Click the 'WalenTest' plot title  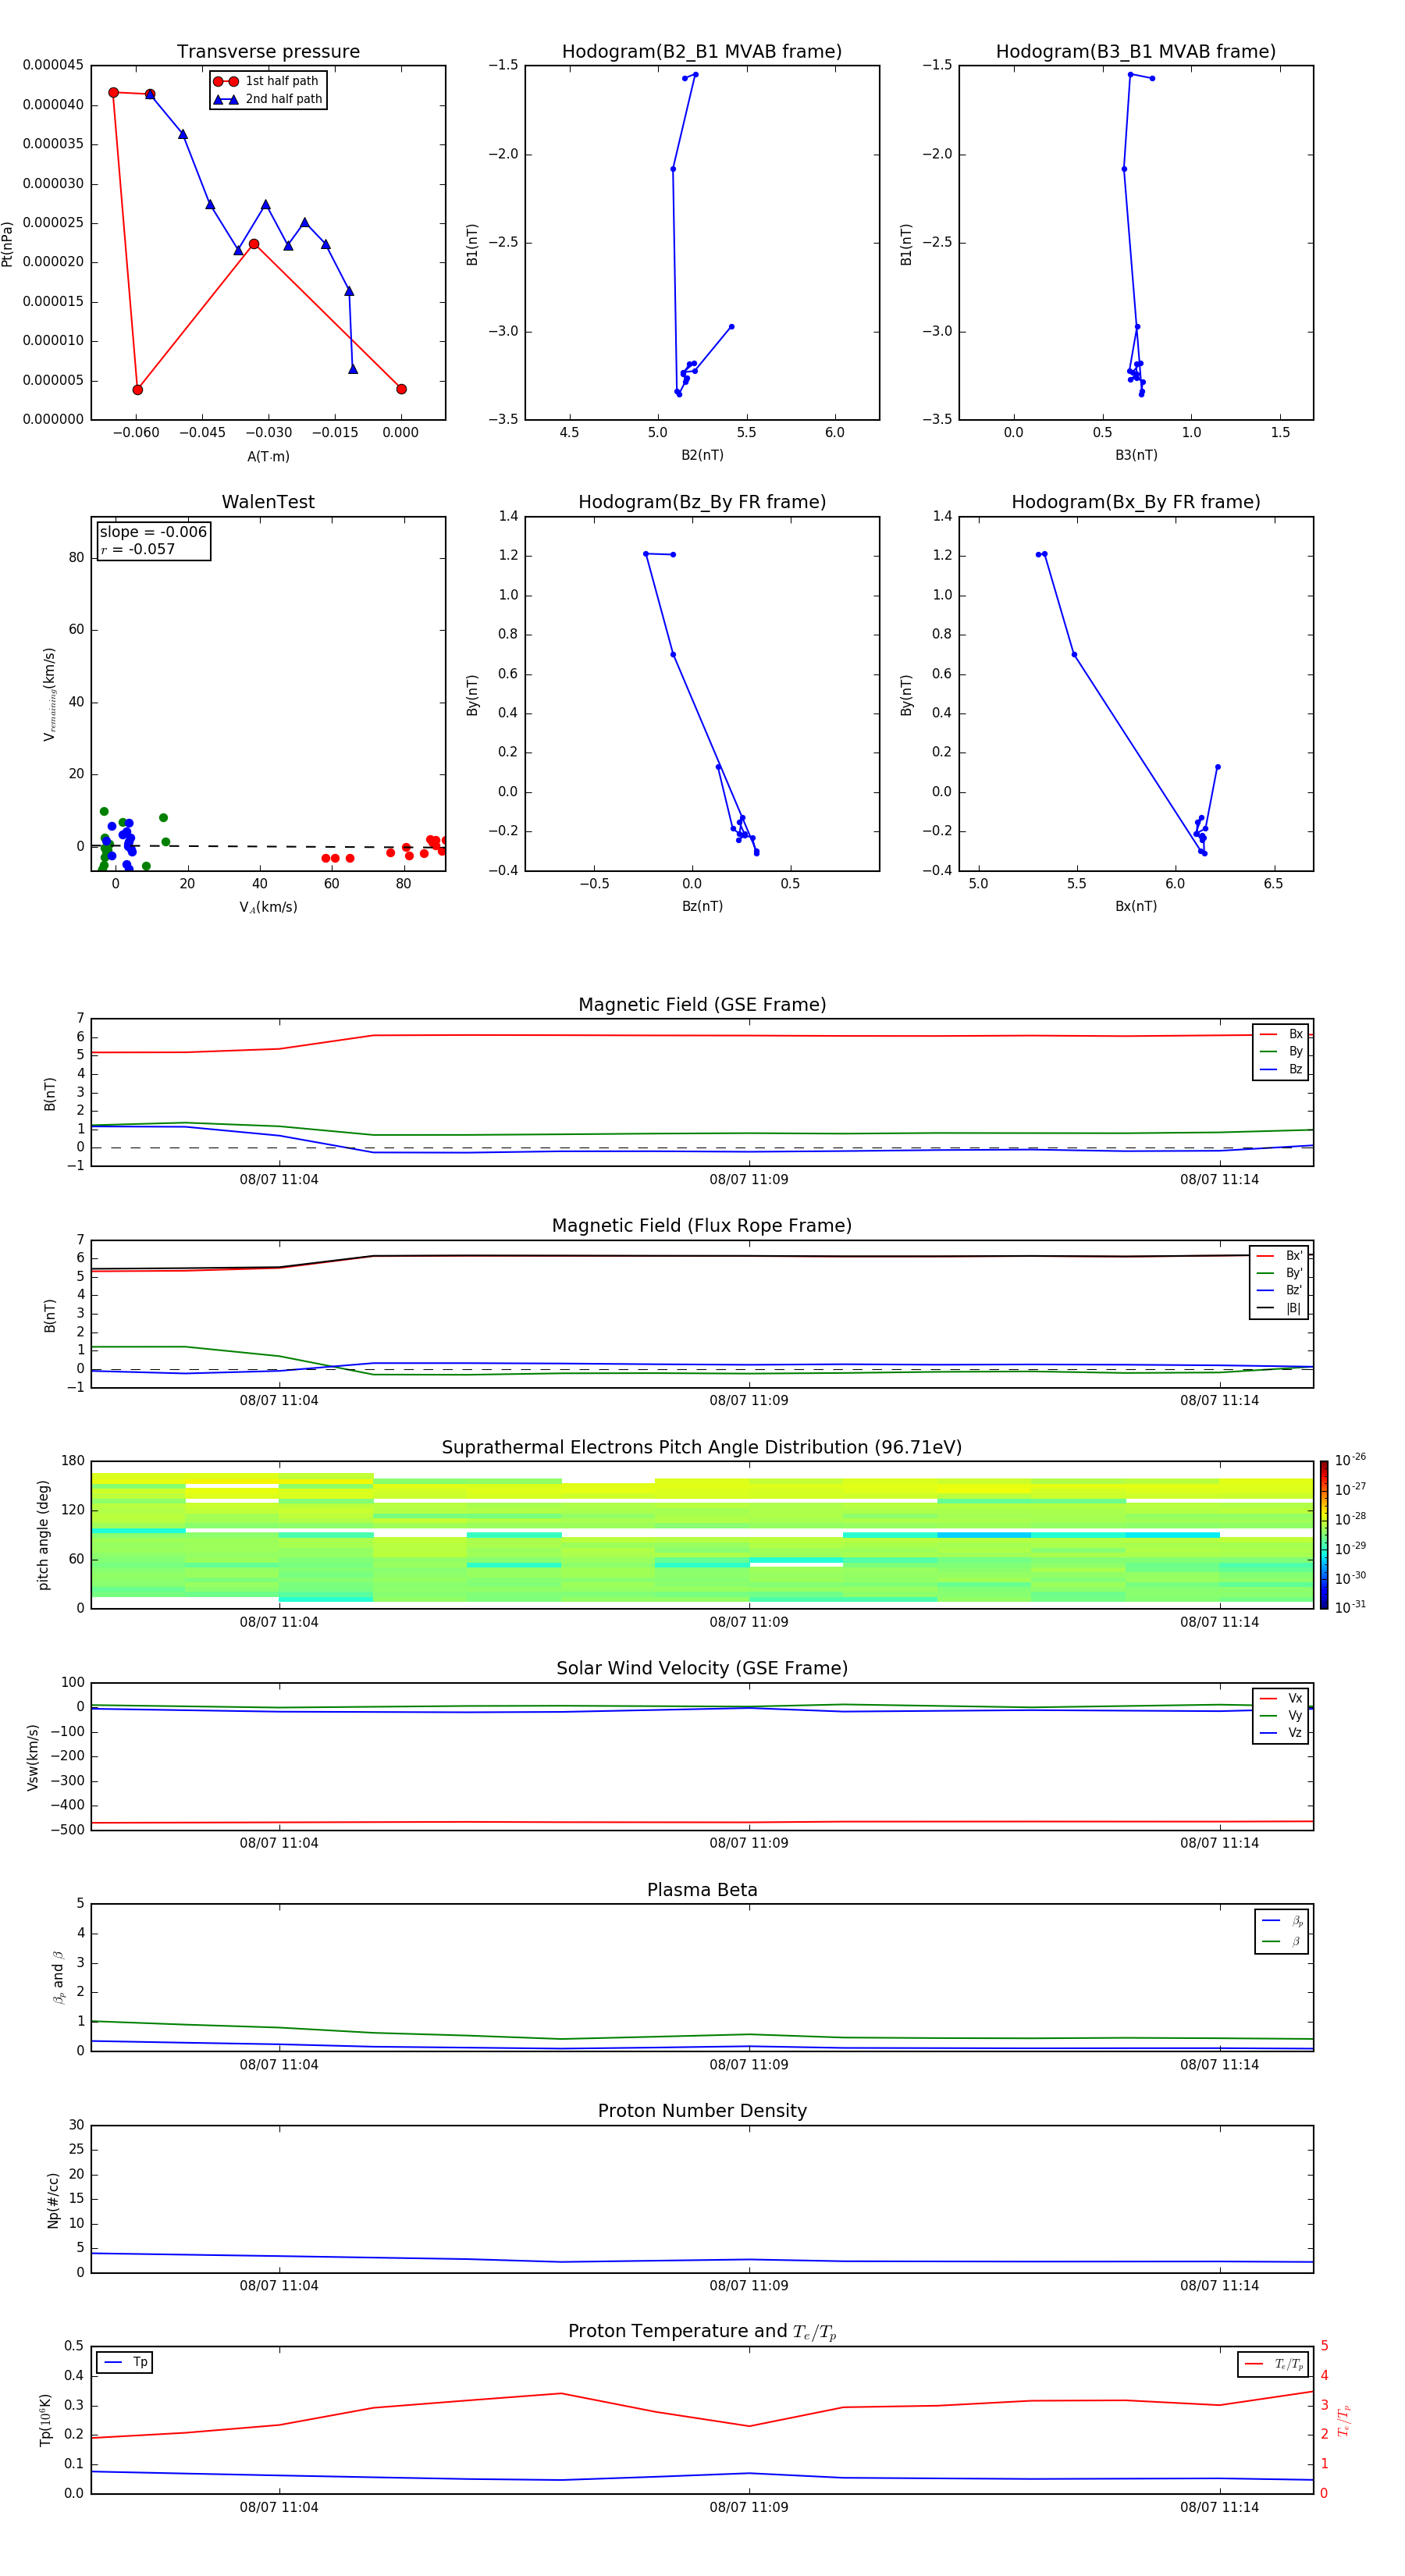tap(268, 502)
